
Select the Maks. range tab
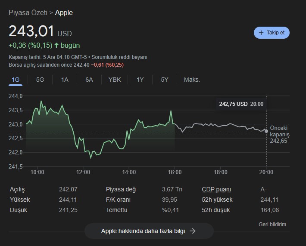(192, 80)
